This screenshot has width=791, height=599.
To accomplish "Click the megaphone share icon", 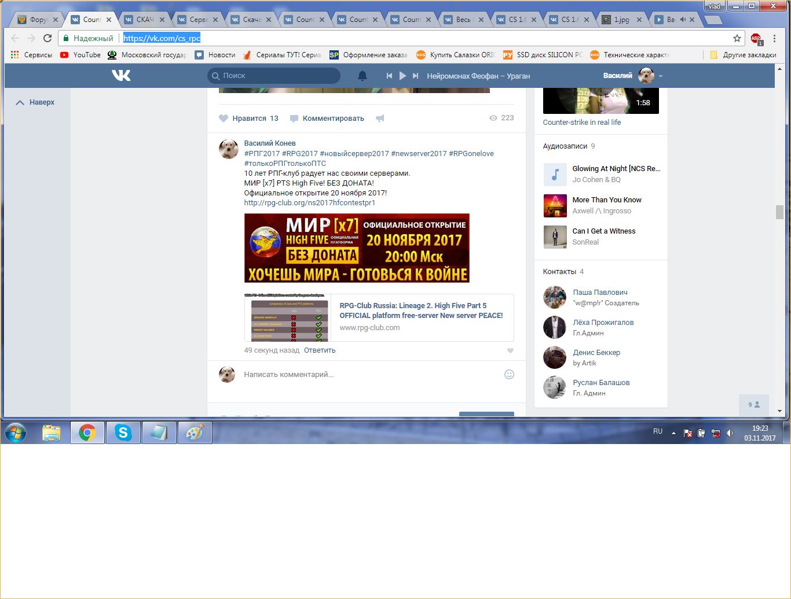I will [x=380, y=119].
